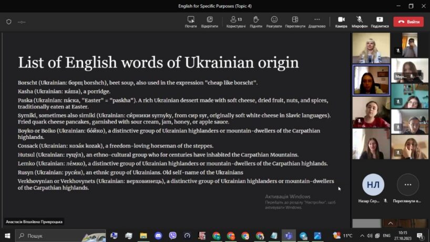Unmute the Мікрофон microphone

[360, 22]
